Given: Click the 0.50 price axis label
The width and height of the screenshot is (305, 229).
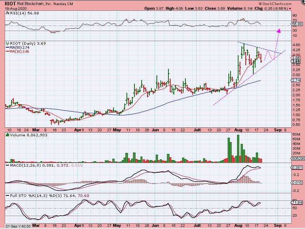Looking at the screenshot, I should click(296, 125).
